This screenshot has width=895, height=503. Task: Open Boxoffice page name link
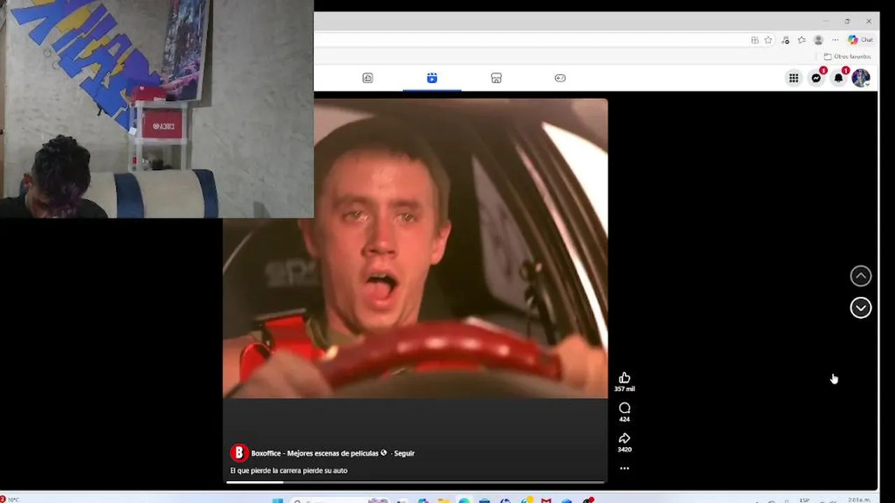pos(315,453)
